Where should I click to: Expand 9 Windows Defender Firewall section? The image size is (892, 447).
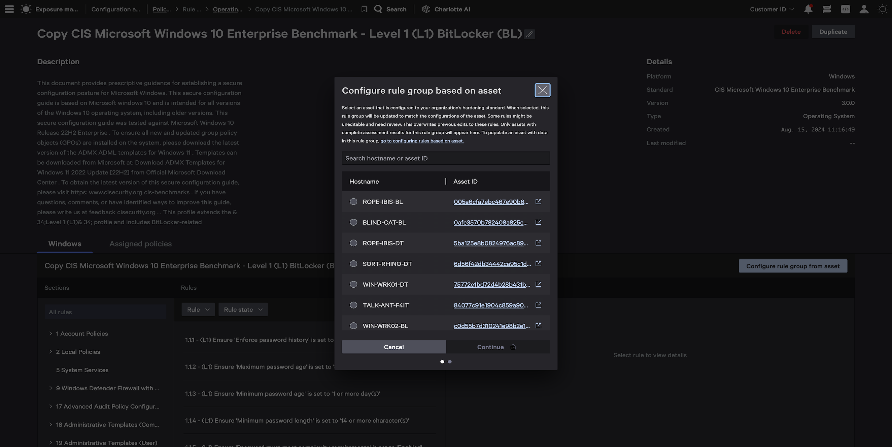coord(50,388)
